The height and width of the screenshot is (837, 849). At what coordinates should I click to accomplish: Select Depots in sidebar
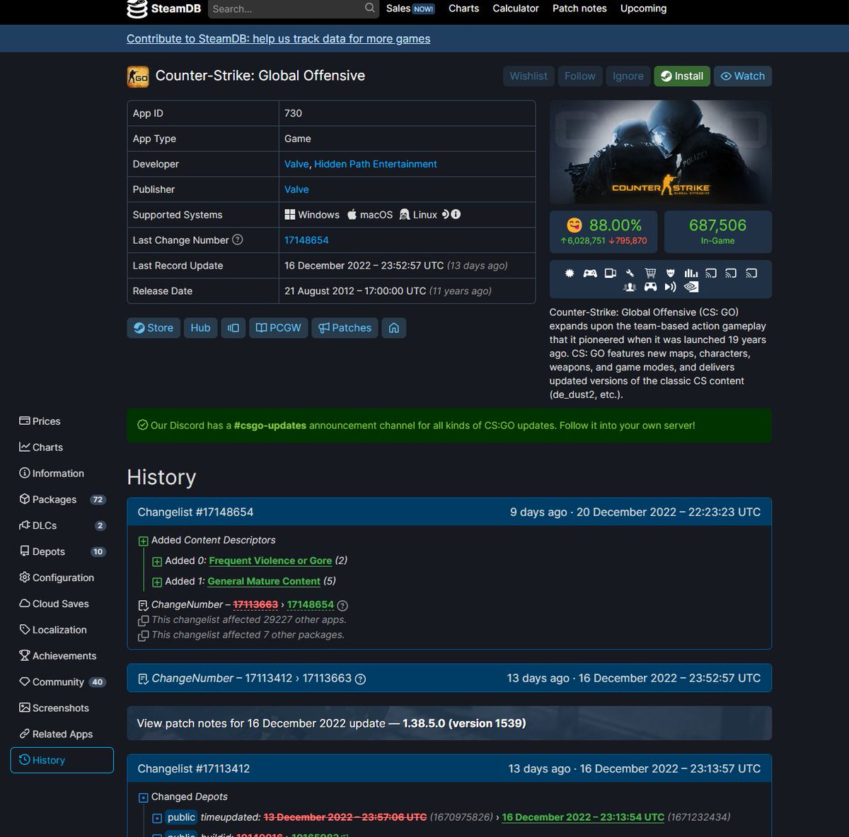pos(62,552)
